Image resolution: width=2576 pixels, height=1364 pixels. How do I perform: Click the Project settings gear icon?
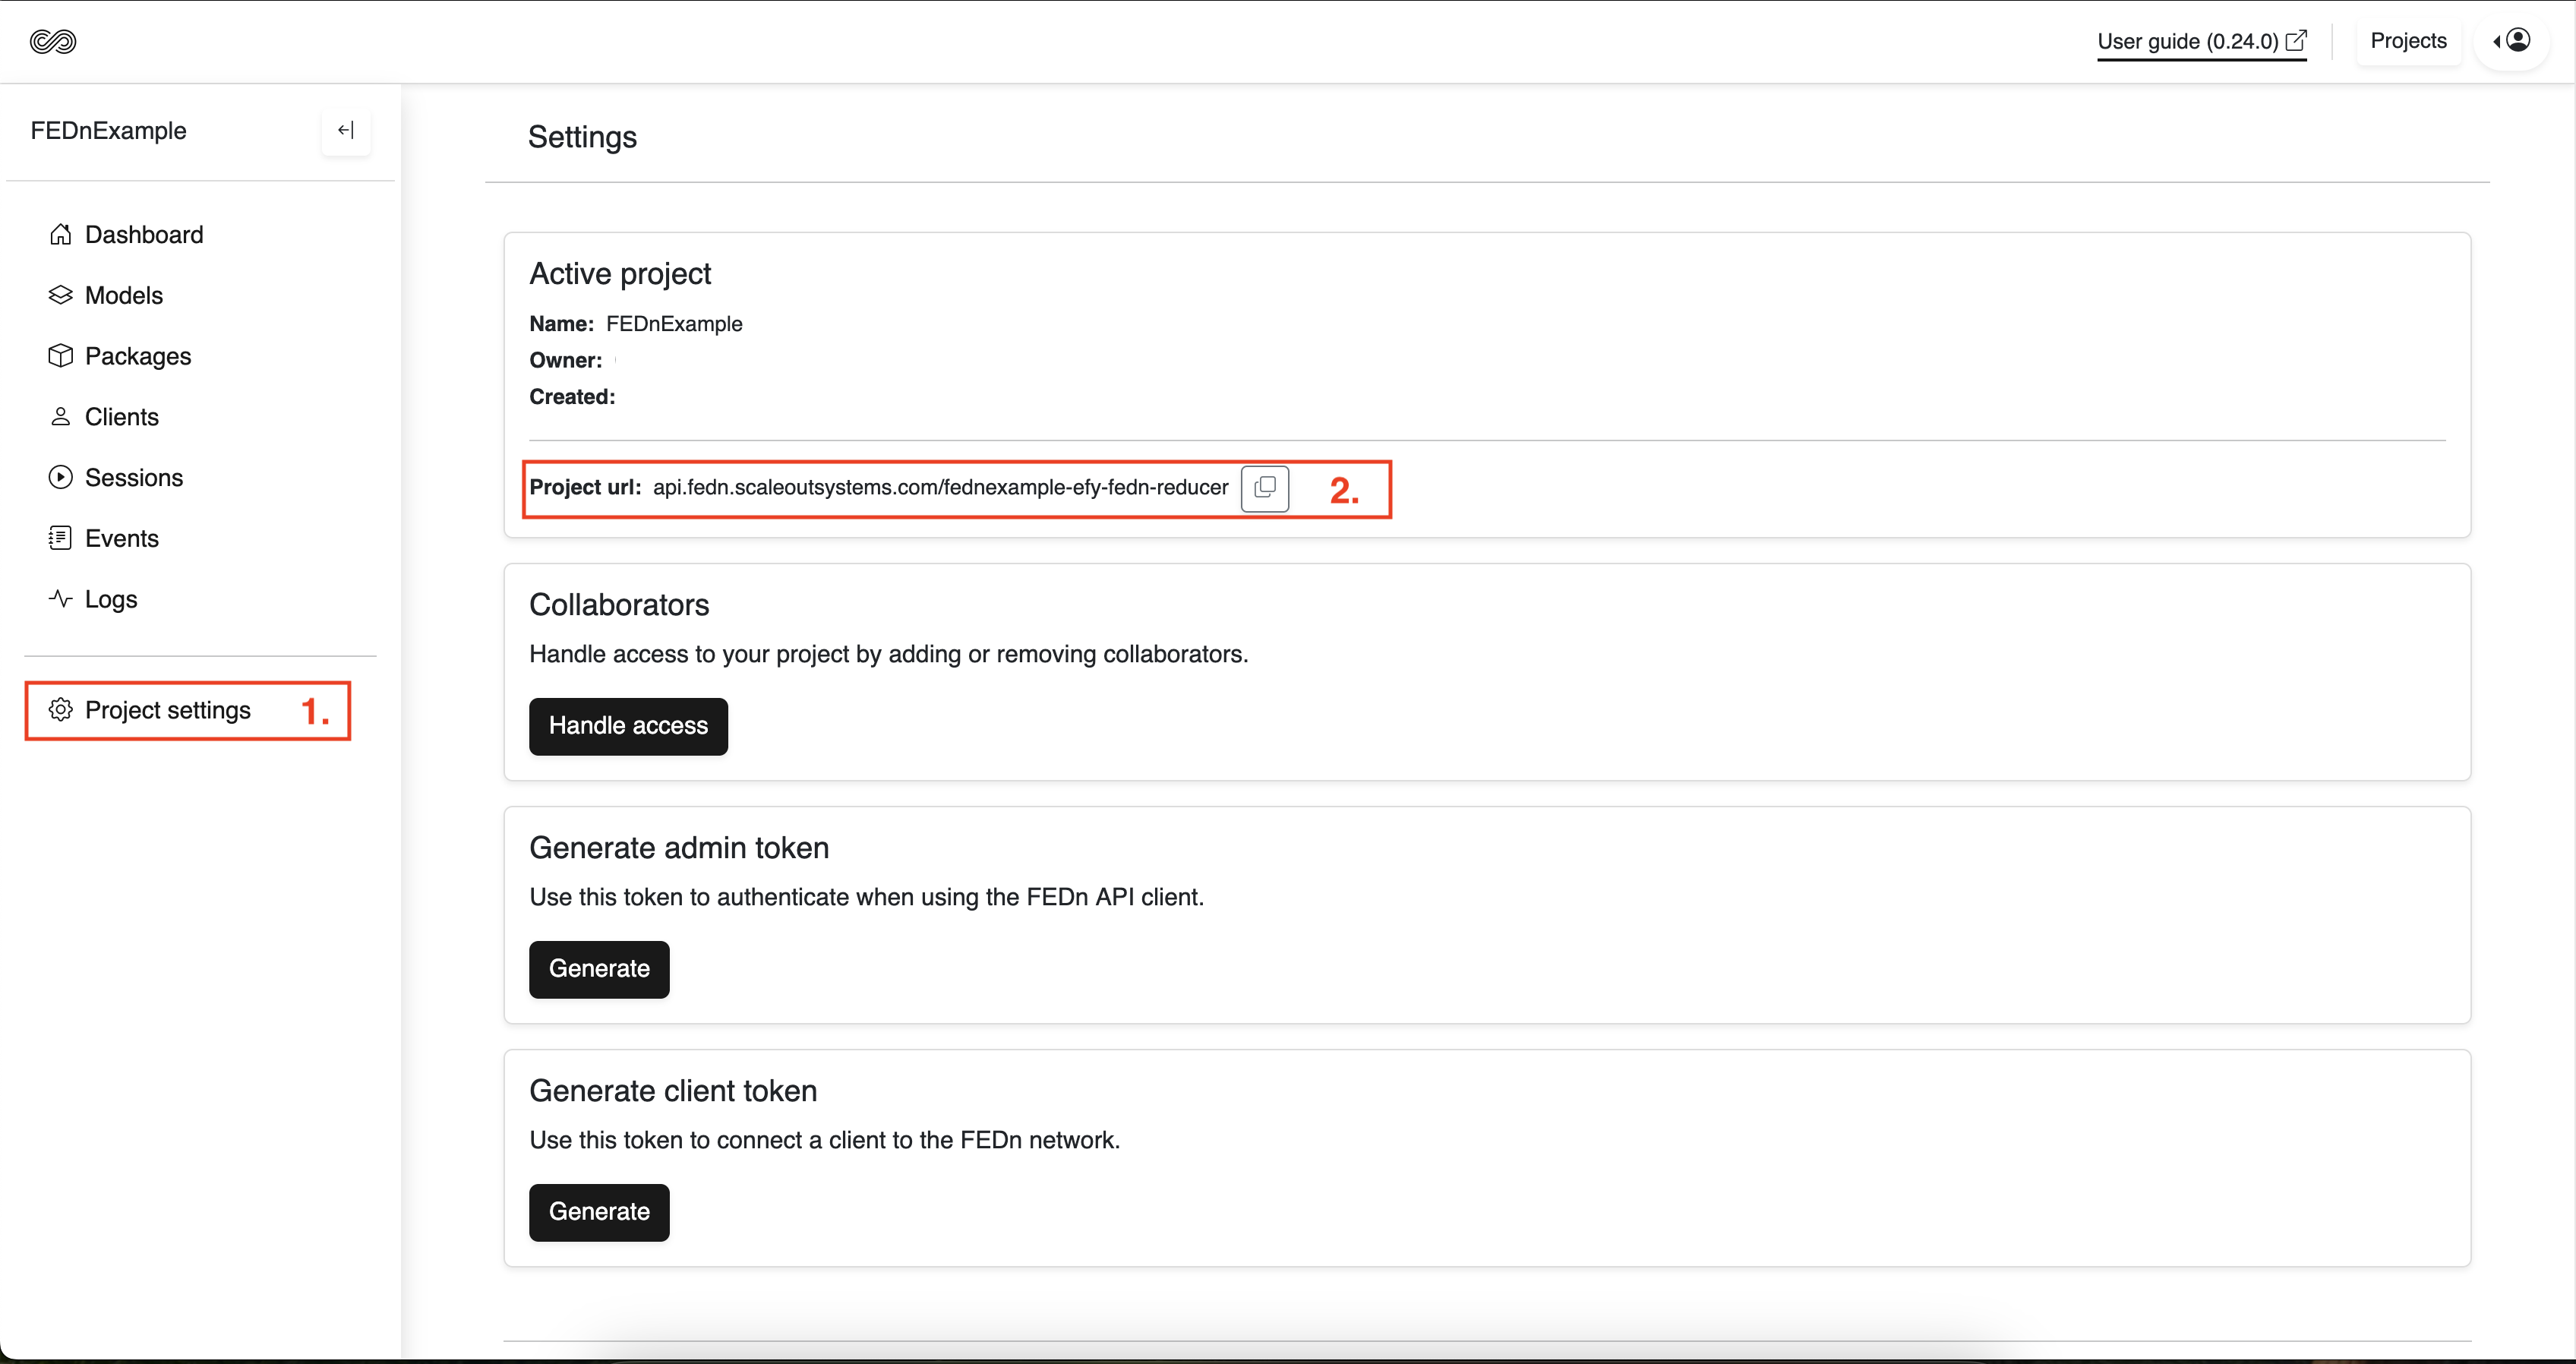[61, 710]
